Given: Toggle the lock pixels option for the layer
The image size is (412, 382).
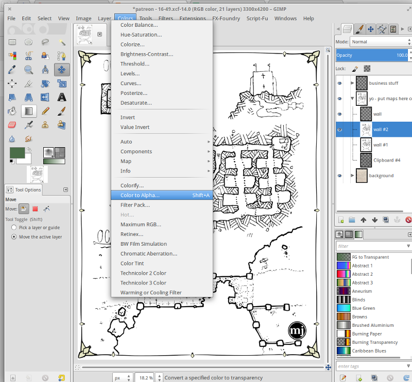Looking at the screenshot, I should (368, 69).
